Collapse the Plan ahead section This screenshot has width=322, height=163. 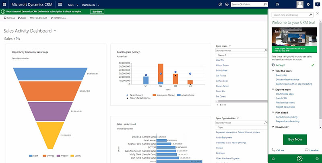tap(273, 113)
